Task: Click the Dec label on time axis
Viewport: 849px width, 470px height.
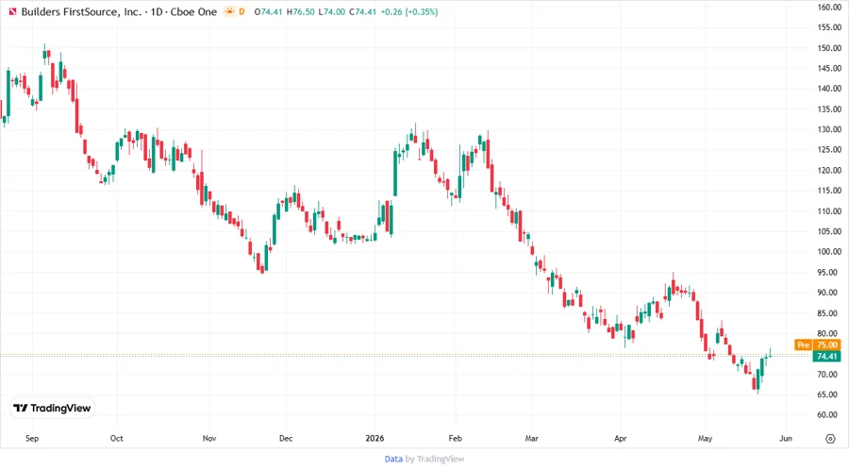Action: click(x=286, y=438)
